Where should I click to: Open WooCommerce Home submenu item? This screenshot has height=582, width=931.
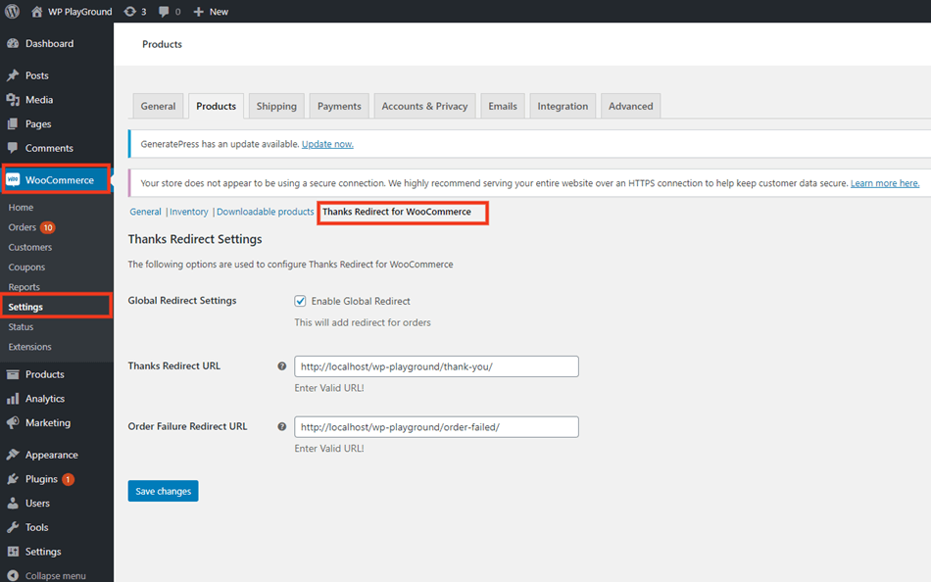[21, 208]
